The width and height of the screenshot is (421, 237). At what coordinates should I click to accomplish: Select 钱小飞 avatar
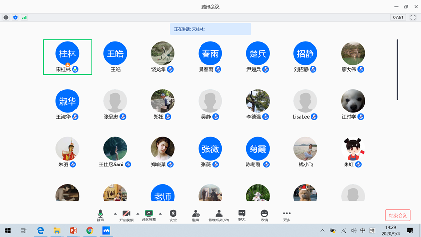[305, 148]
